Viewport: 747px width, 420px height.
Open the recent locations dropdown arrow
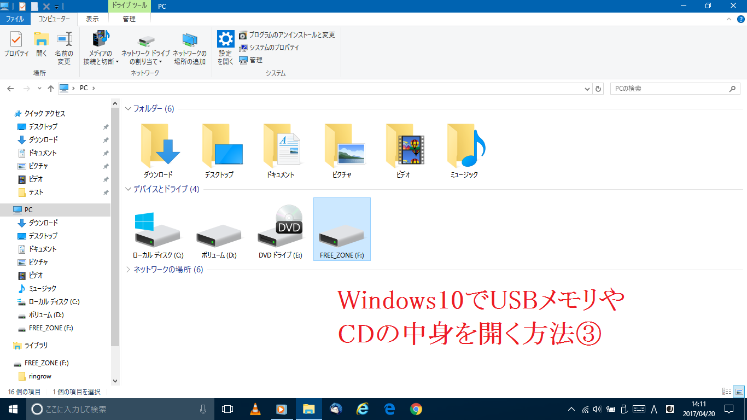[x=39, y=88]
